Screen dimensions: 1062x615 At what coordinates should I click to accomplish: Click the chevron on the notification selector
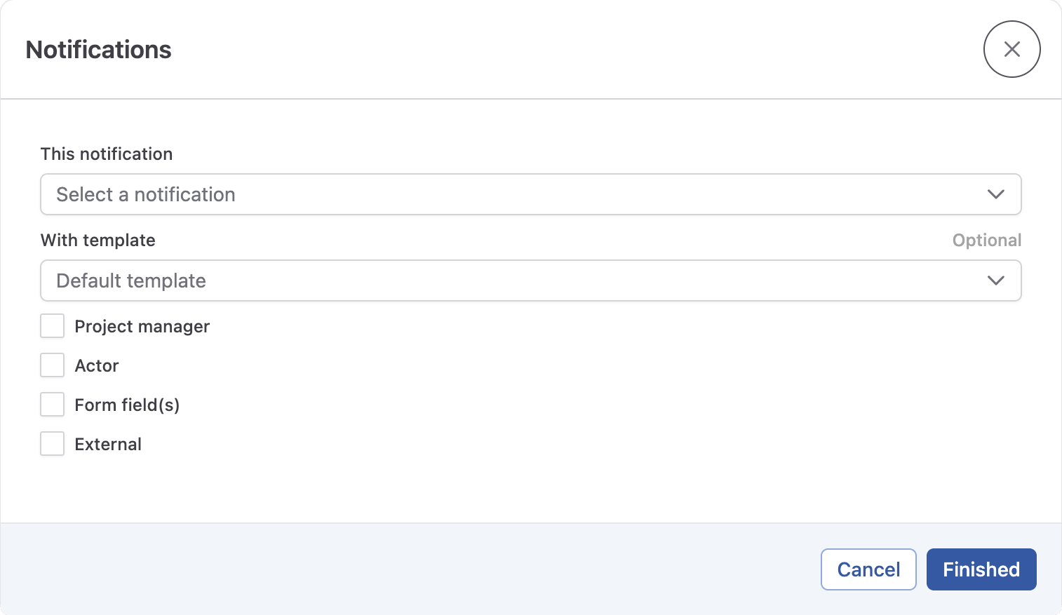pos(996,194)
